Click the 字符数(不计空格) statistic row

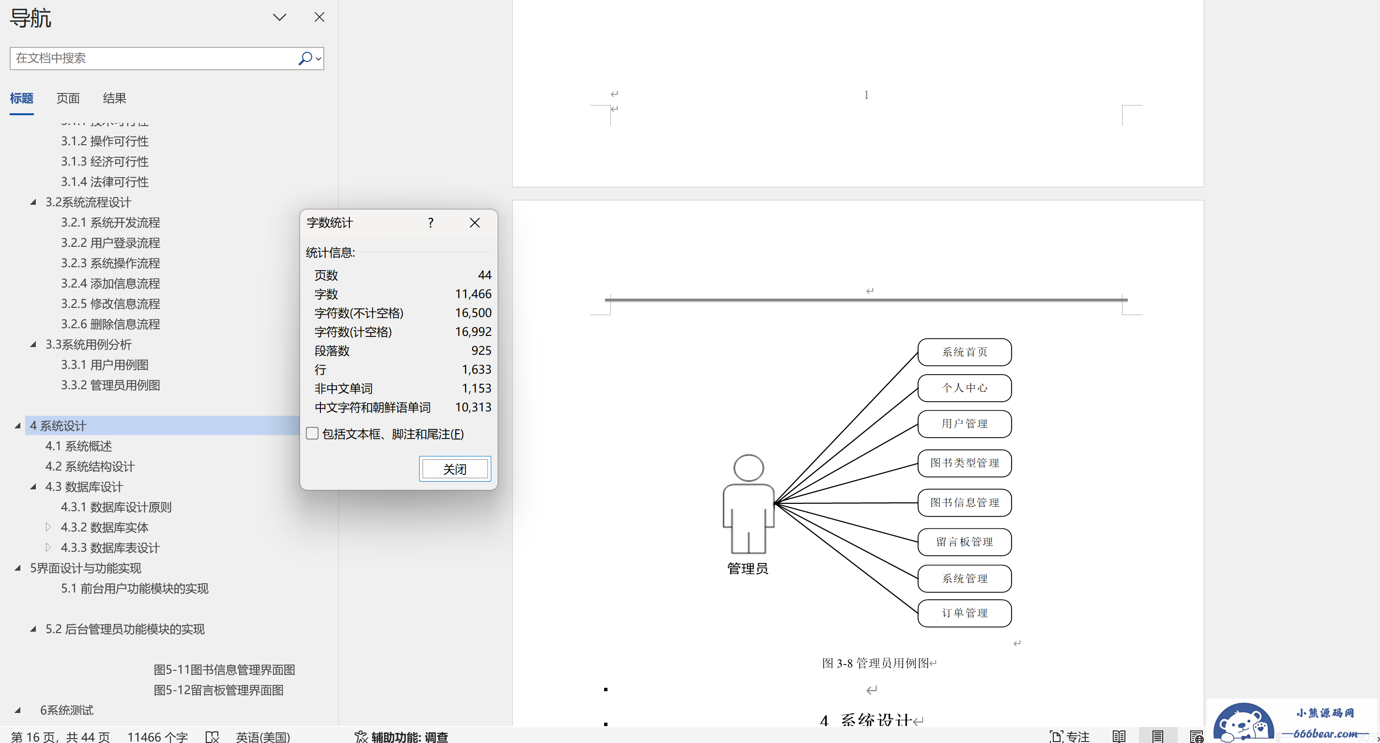(x=402, y=313)
